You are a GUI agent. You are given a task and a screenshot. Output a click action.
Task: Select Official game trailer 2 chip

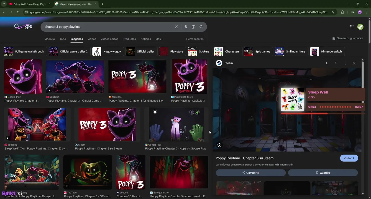[x=70, y=51]
